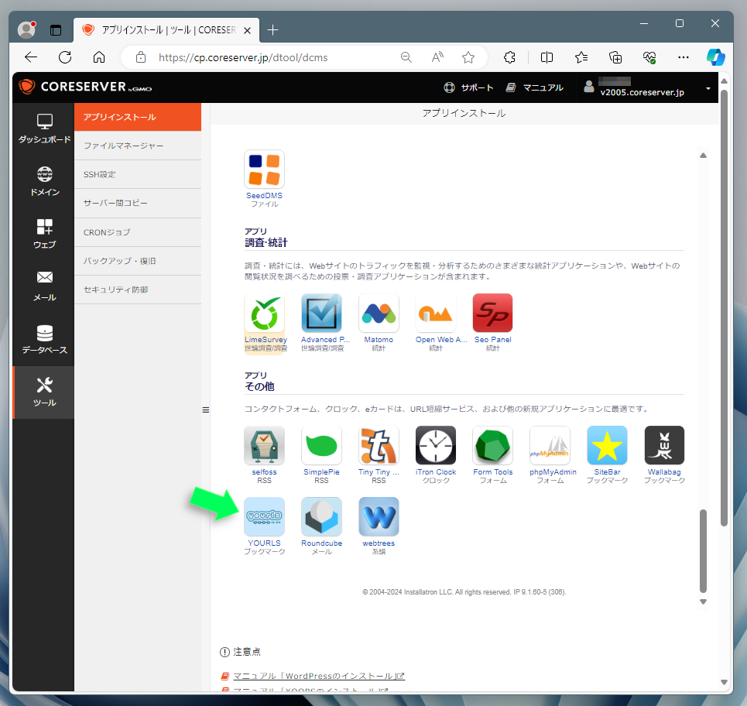Screen dimensions: 747x706
Task: Select the Tools section in sidebar
Action: pyautogui.click(x=44, y=392)
